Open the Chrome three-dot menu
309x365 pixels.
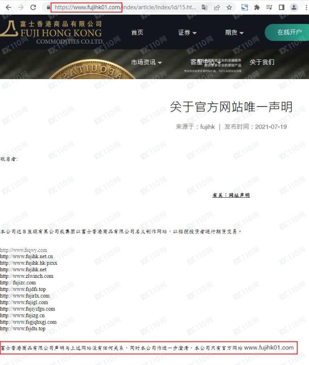click(306, 8)
